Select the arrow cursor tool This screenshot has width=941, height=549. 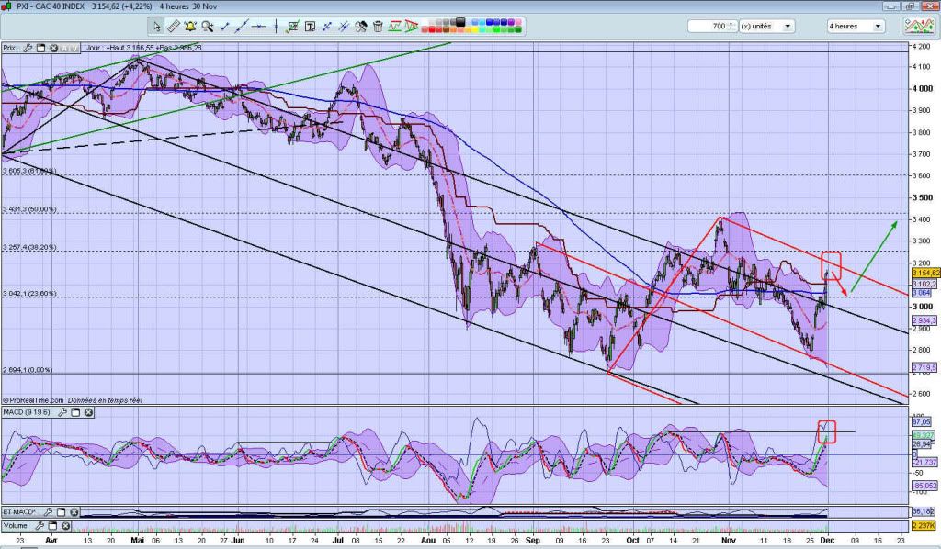click(158, 27)
